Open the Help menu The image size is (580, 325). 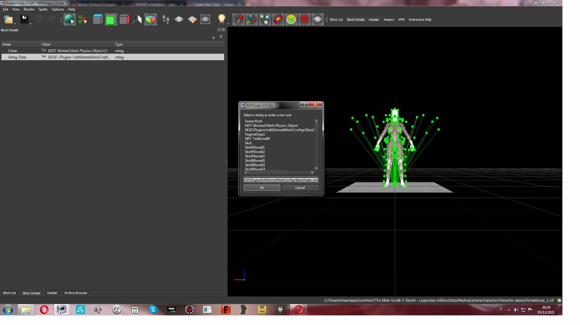coord(72,9)
